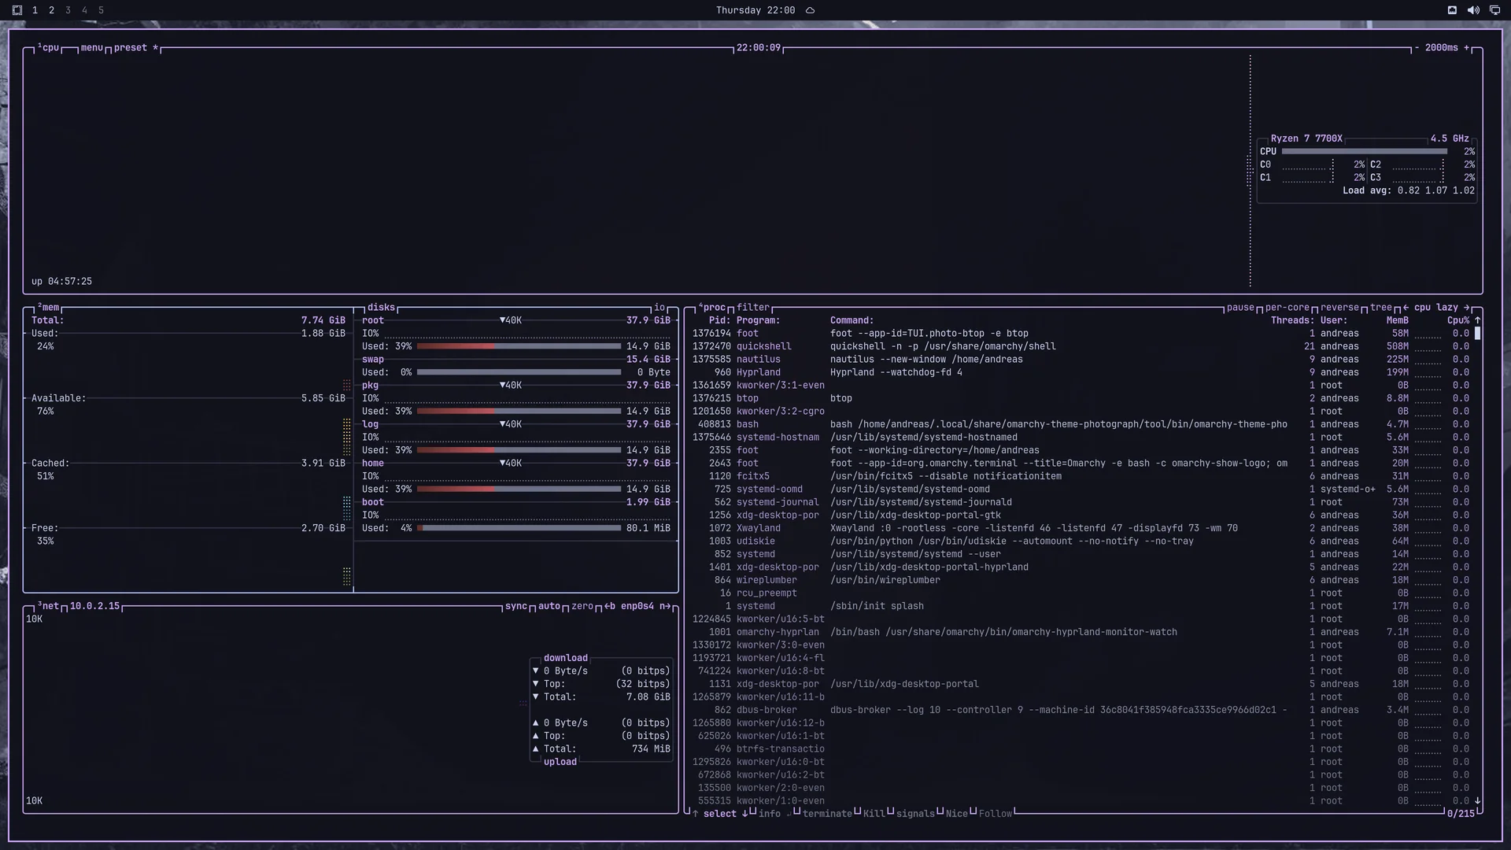Toggle tree view for processes
This screenshot has height=850, width=1511.
coord(1381,308)
